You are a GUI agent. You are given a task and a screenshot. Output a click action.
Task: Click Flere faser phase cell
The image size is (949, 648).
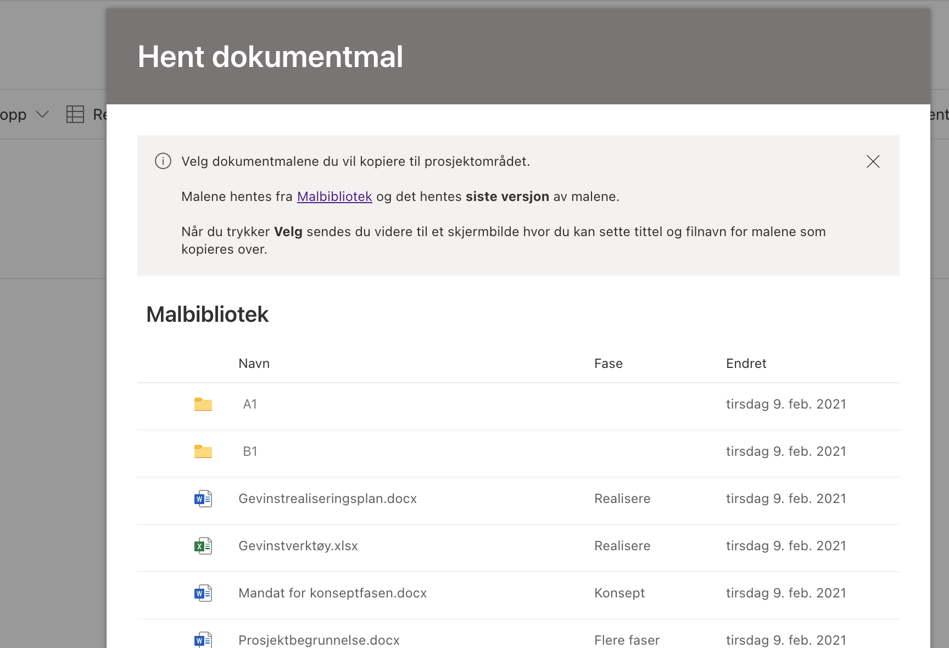(x=627, y=640)
